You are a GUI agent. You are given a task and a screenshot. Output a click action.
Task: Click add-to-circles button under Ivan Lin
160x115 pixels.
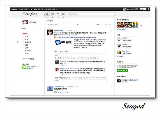127,47
